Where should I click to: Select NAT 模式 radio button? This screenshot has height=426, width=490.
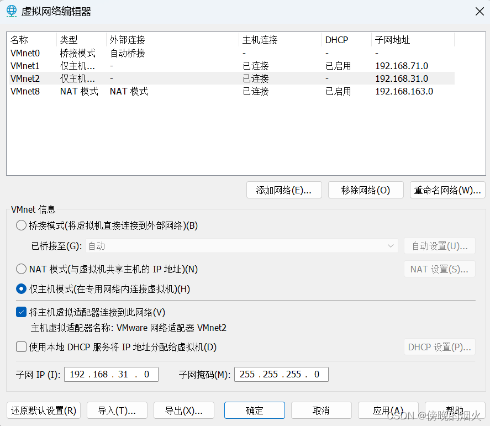21,269
